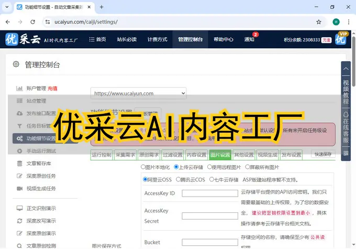
Task: Click the 正文识别演示 monitor icon
Action: pyautogui.click(x=19, y=208)
